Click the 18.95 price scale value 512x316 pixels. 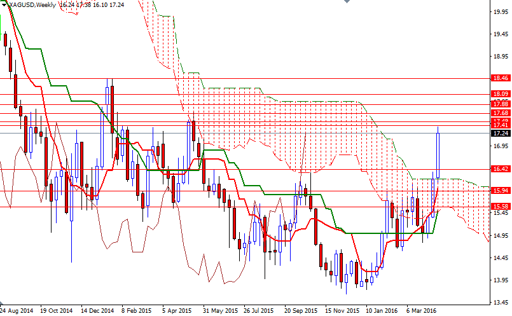coord(501,57)
